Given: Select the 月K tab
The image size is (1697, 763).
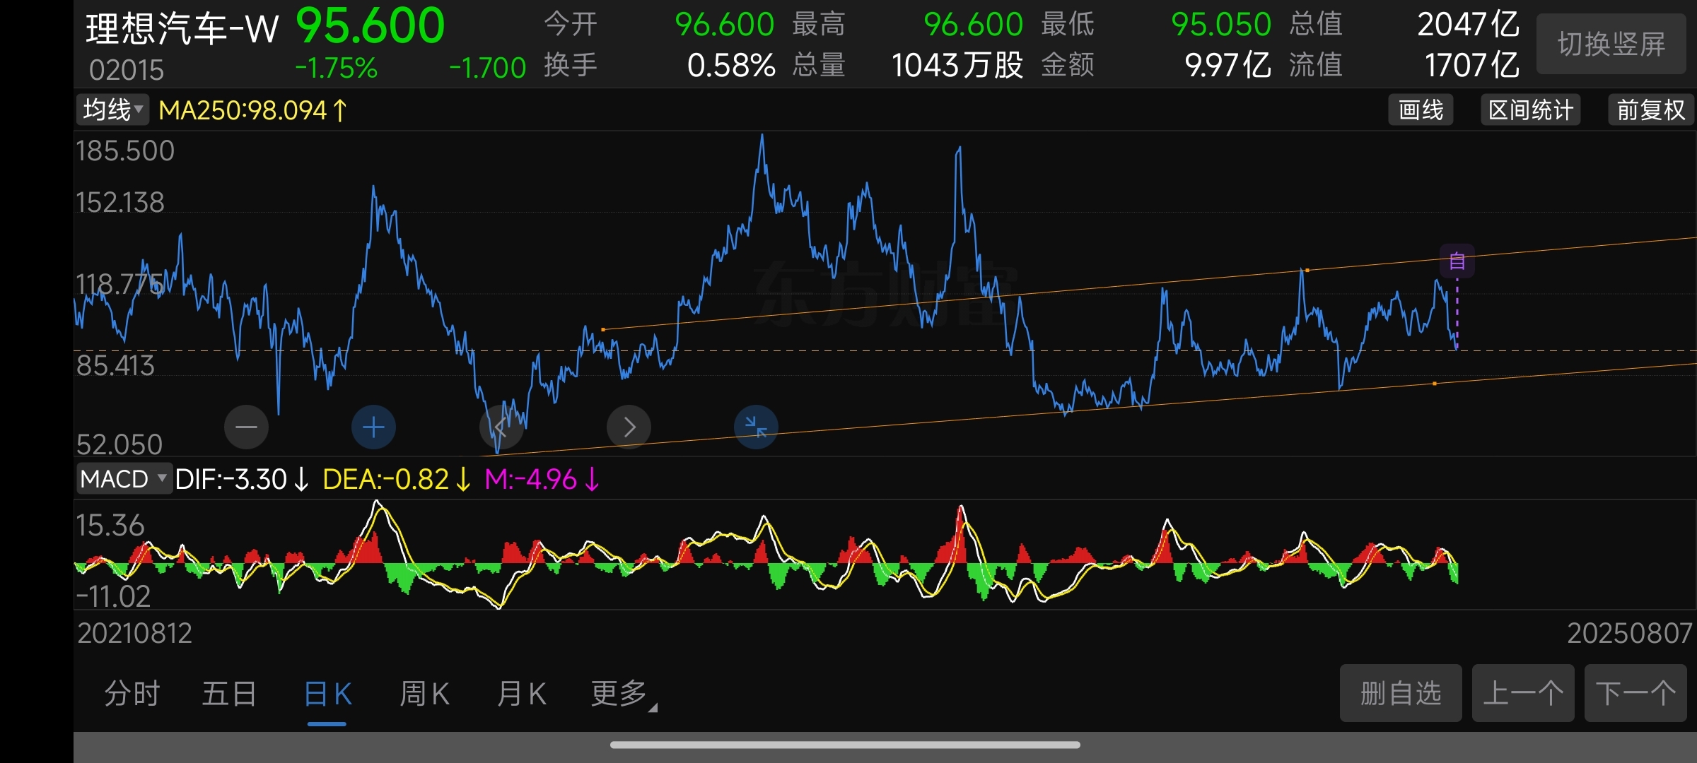Looking at the screenshot, I should coord(522,694).
